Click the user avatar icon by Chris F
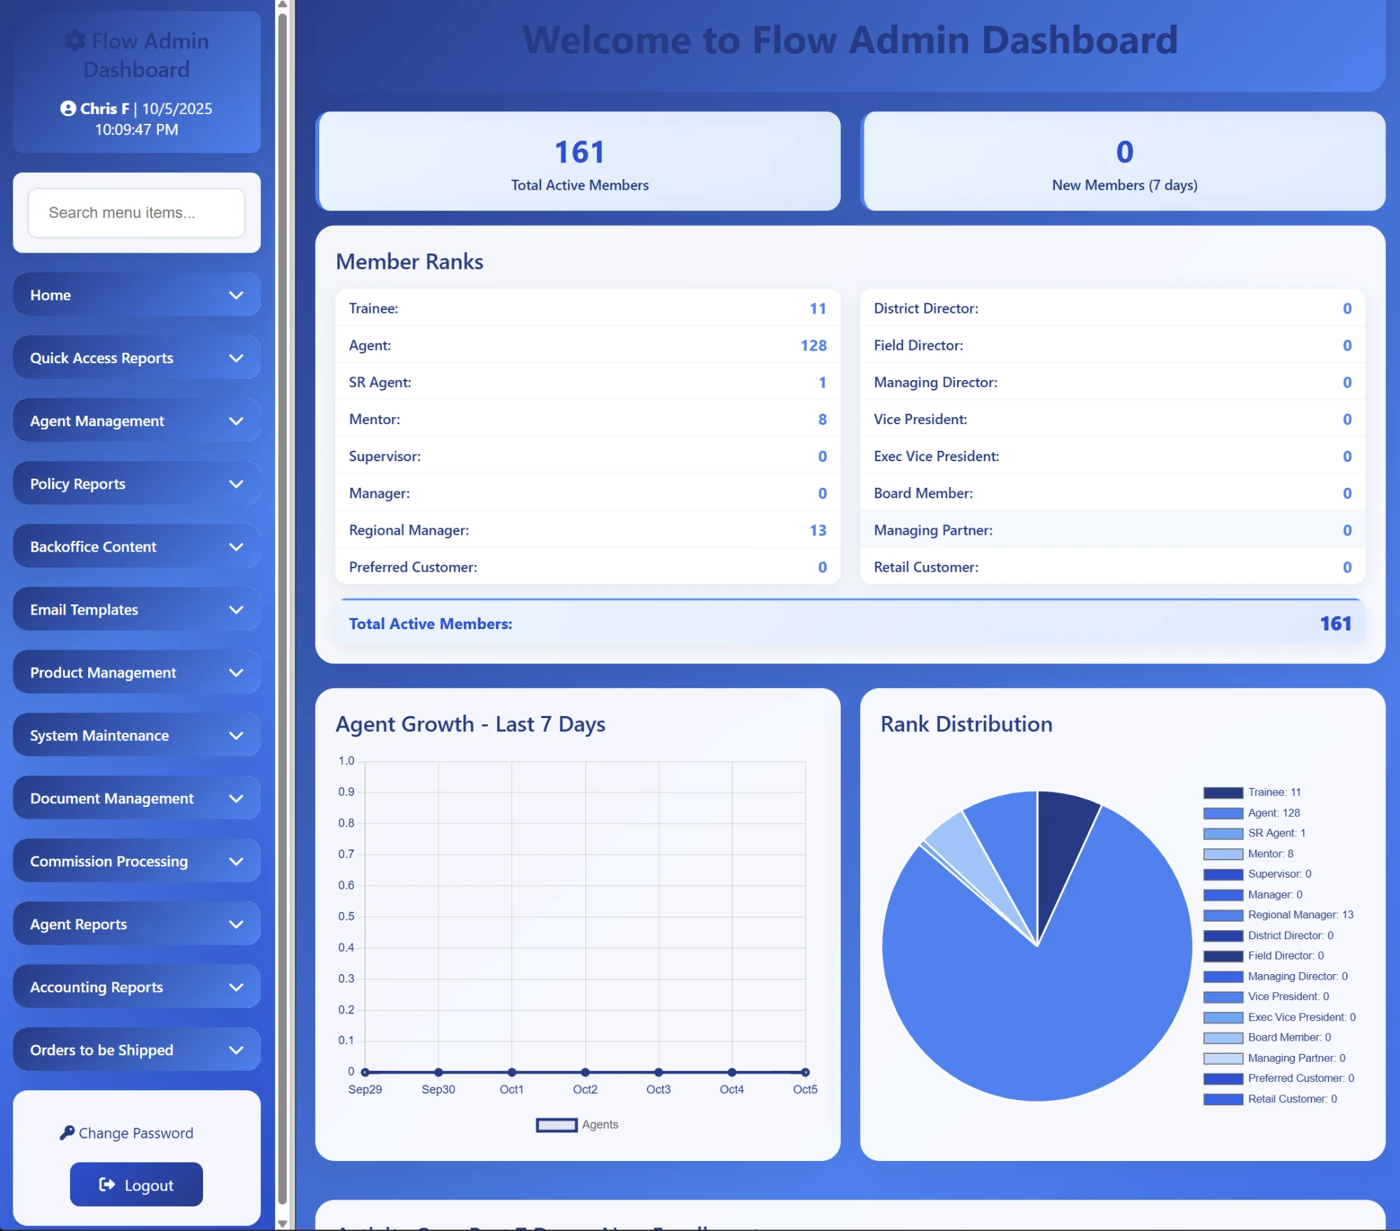This screenshot has height=1231, width=1400. pos(68,108)
